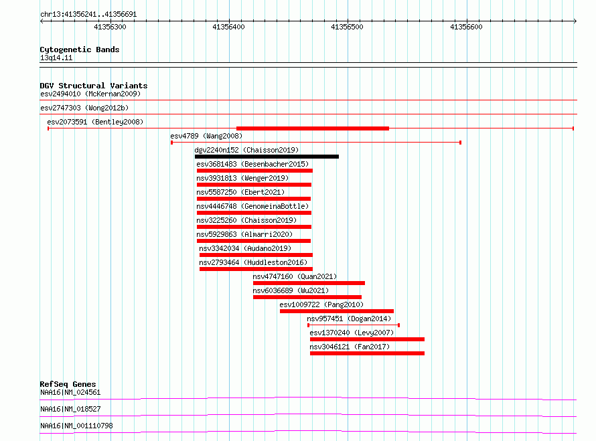Open nsv4747160 (Quan2021) variant details
This screenshot has height=441, width=596.
[x=295, y=276]
